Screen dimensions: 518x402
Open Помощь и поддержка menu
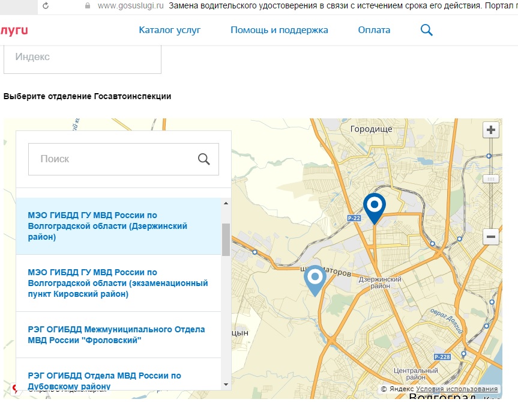click(279, 30)
